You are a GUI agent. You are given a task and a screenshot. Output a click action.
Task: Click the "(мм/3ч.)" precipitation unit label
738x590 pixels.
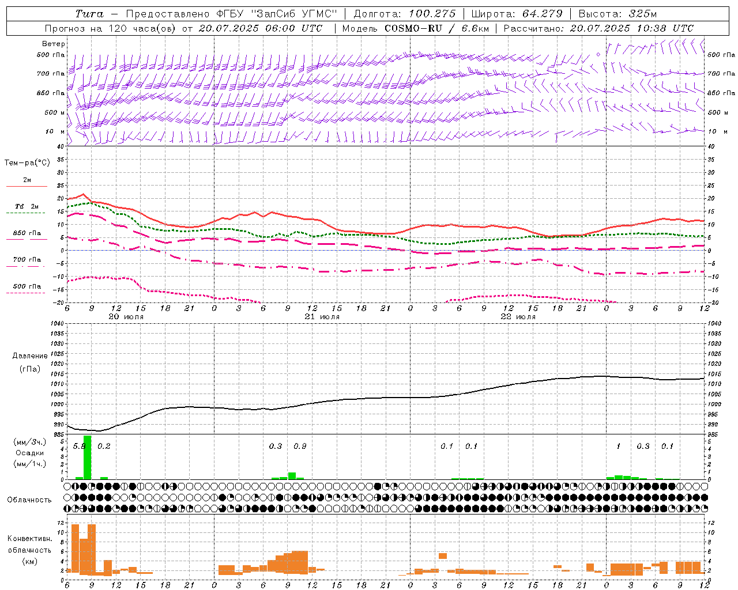29,442
